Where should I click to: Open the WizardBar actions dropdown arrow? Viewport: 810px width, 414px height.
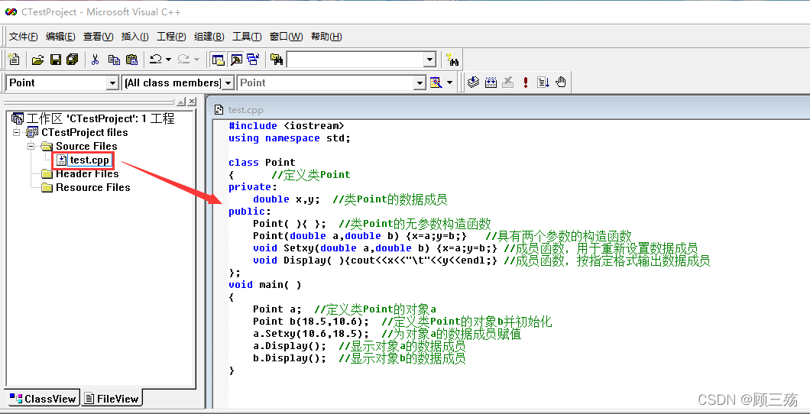click(x=449, y=82)
